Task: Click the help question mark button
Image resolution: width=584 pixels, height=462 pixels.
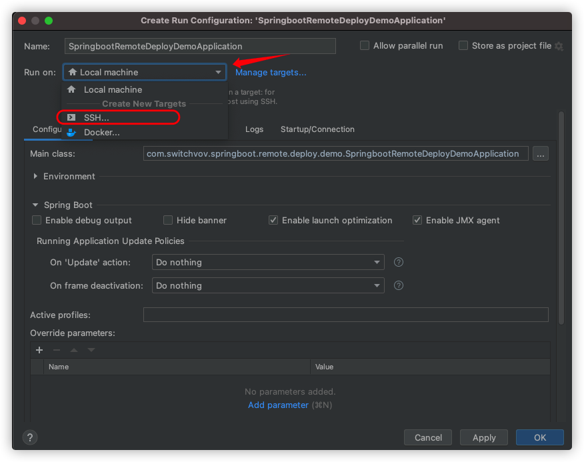Action: 29,437
